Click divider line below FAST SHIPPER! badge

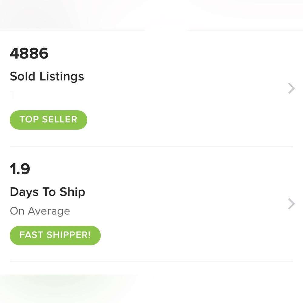pos(151,262)
